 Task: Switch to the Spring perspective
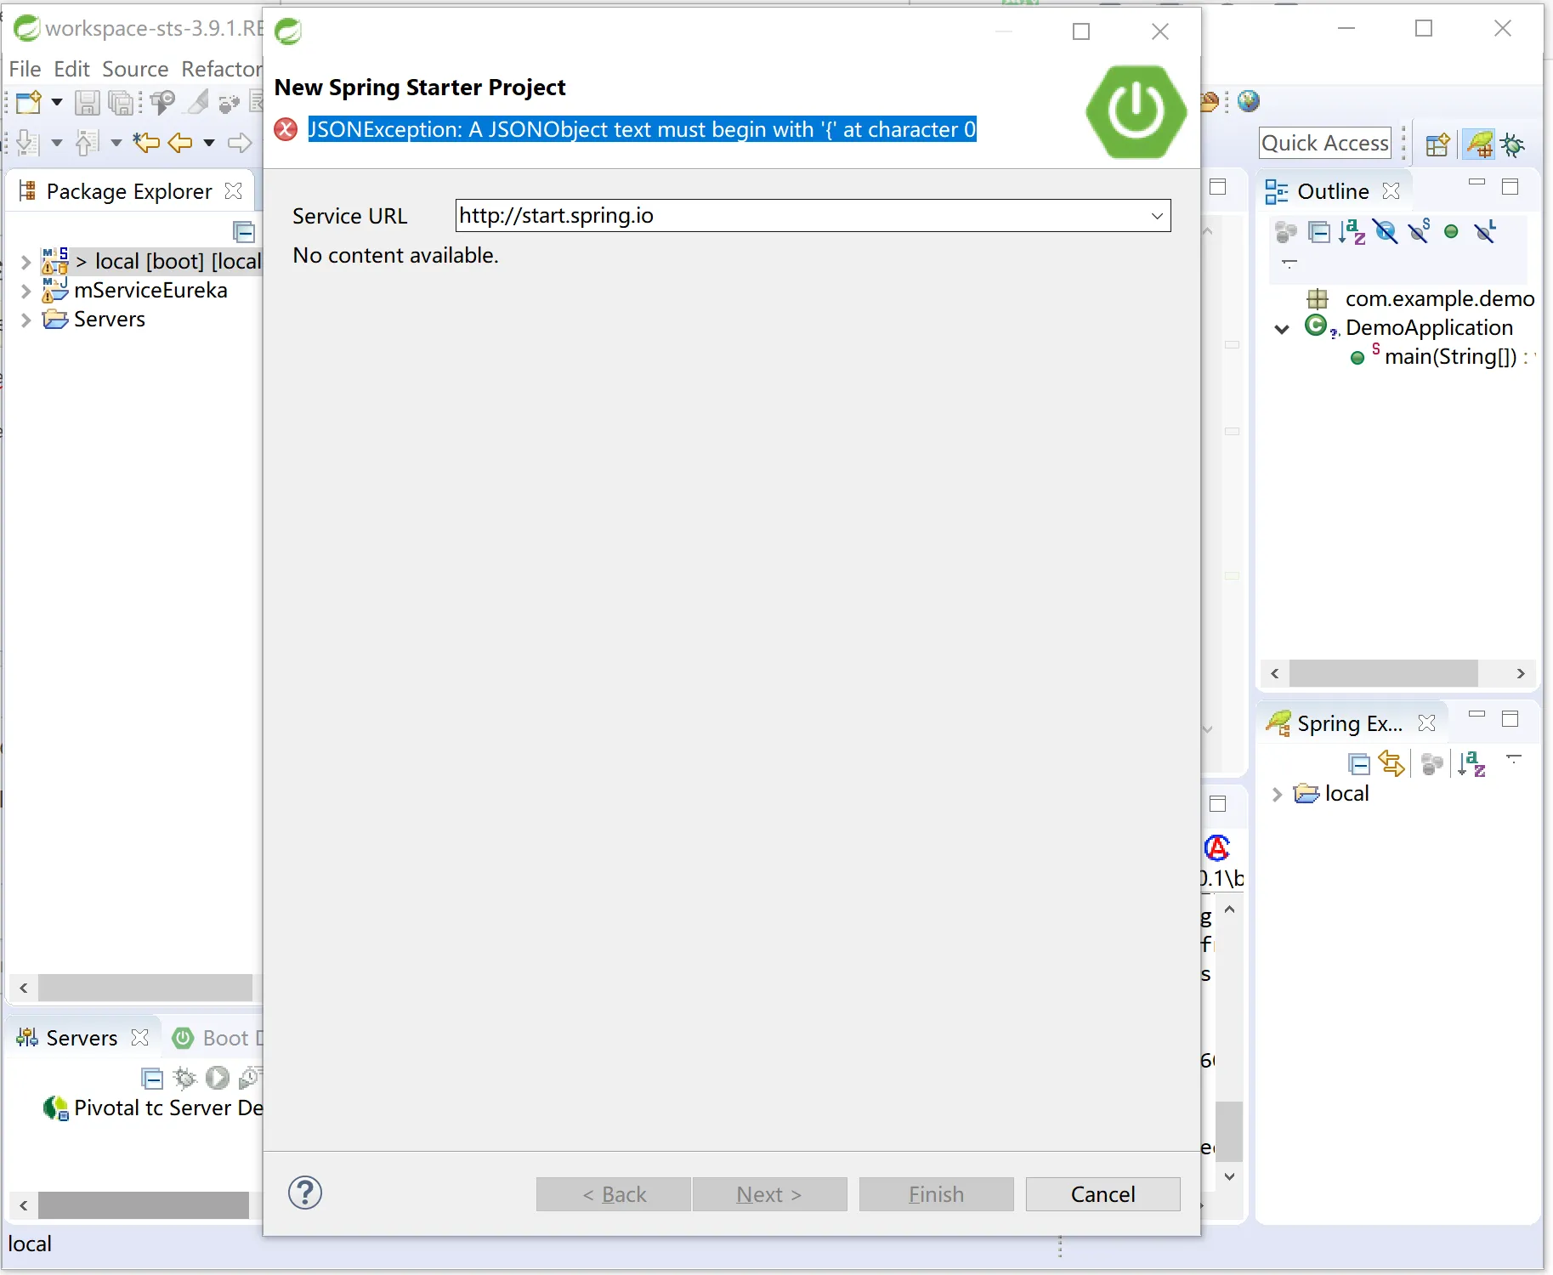coord(1479,144)
